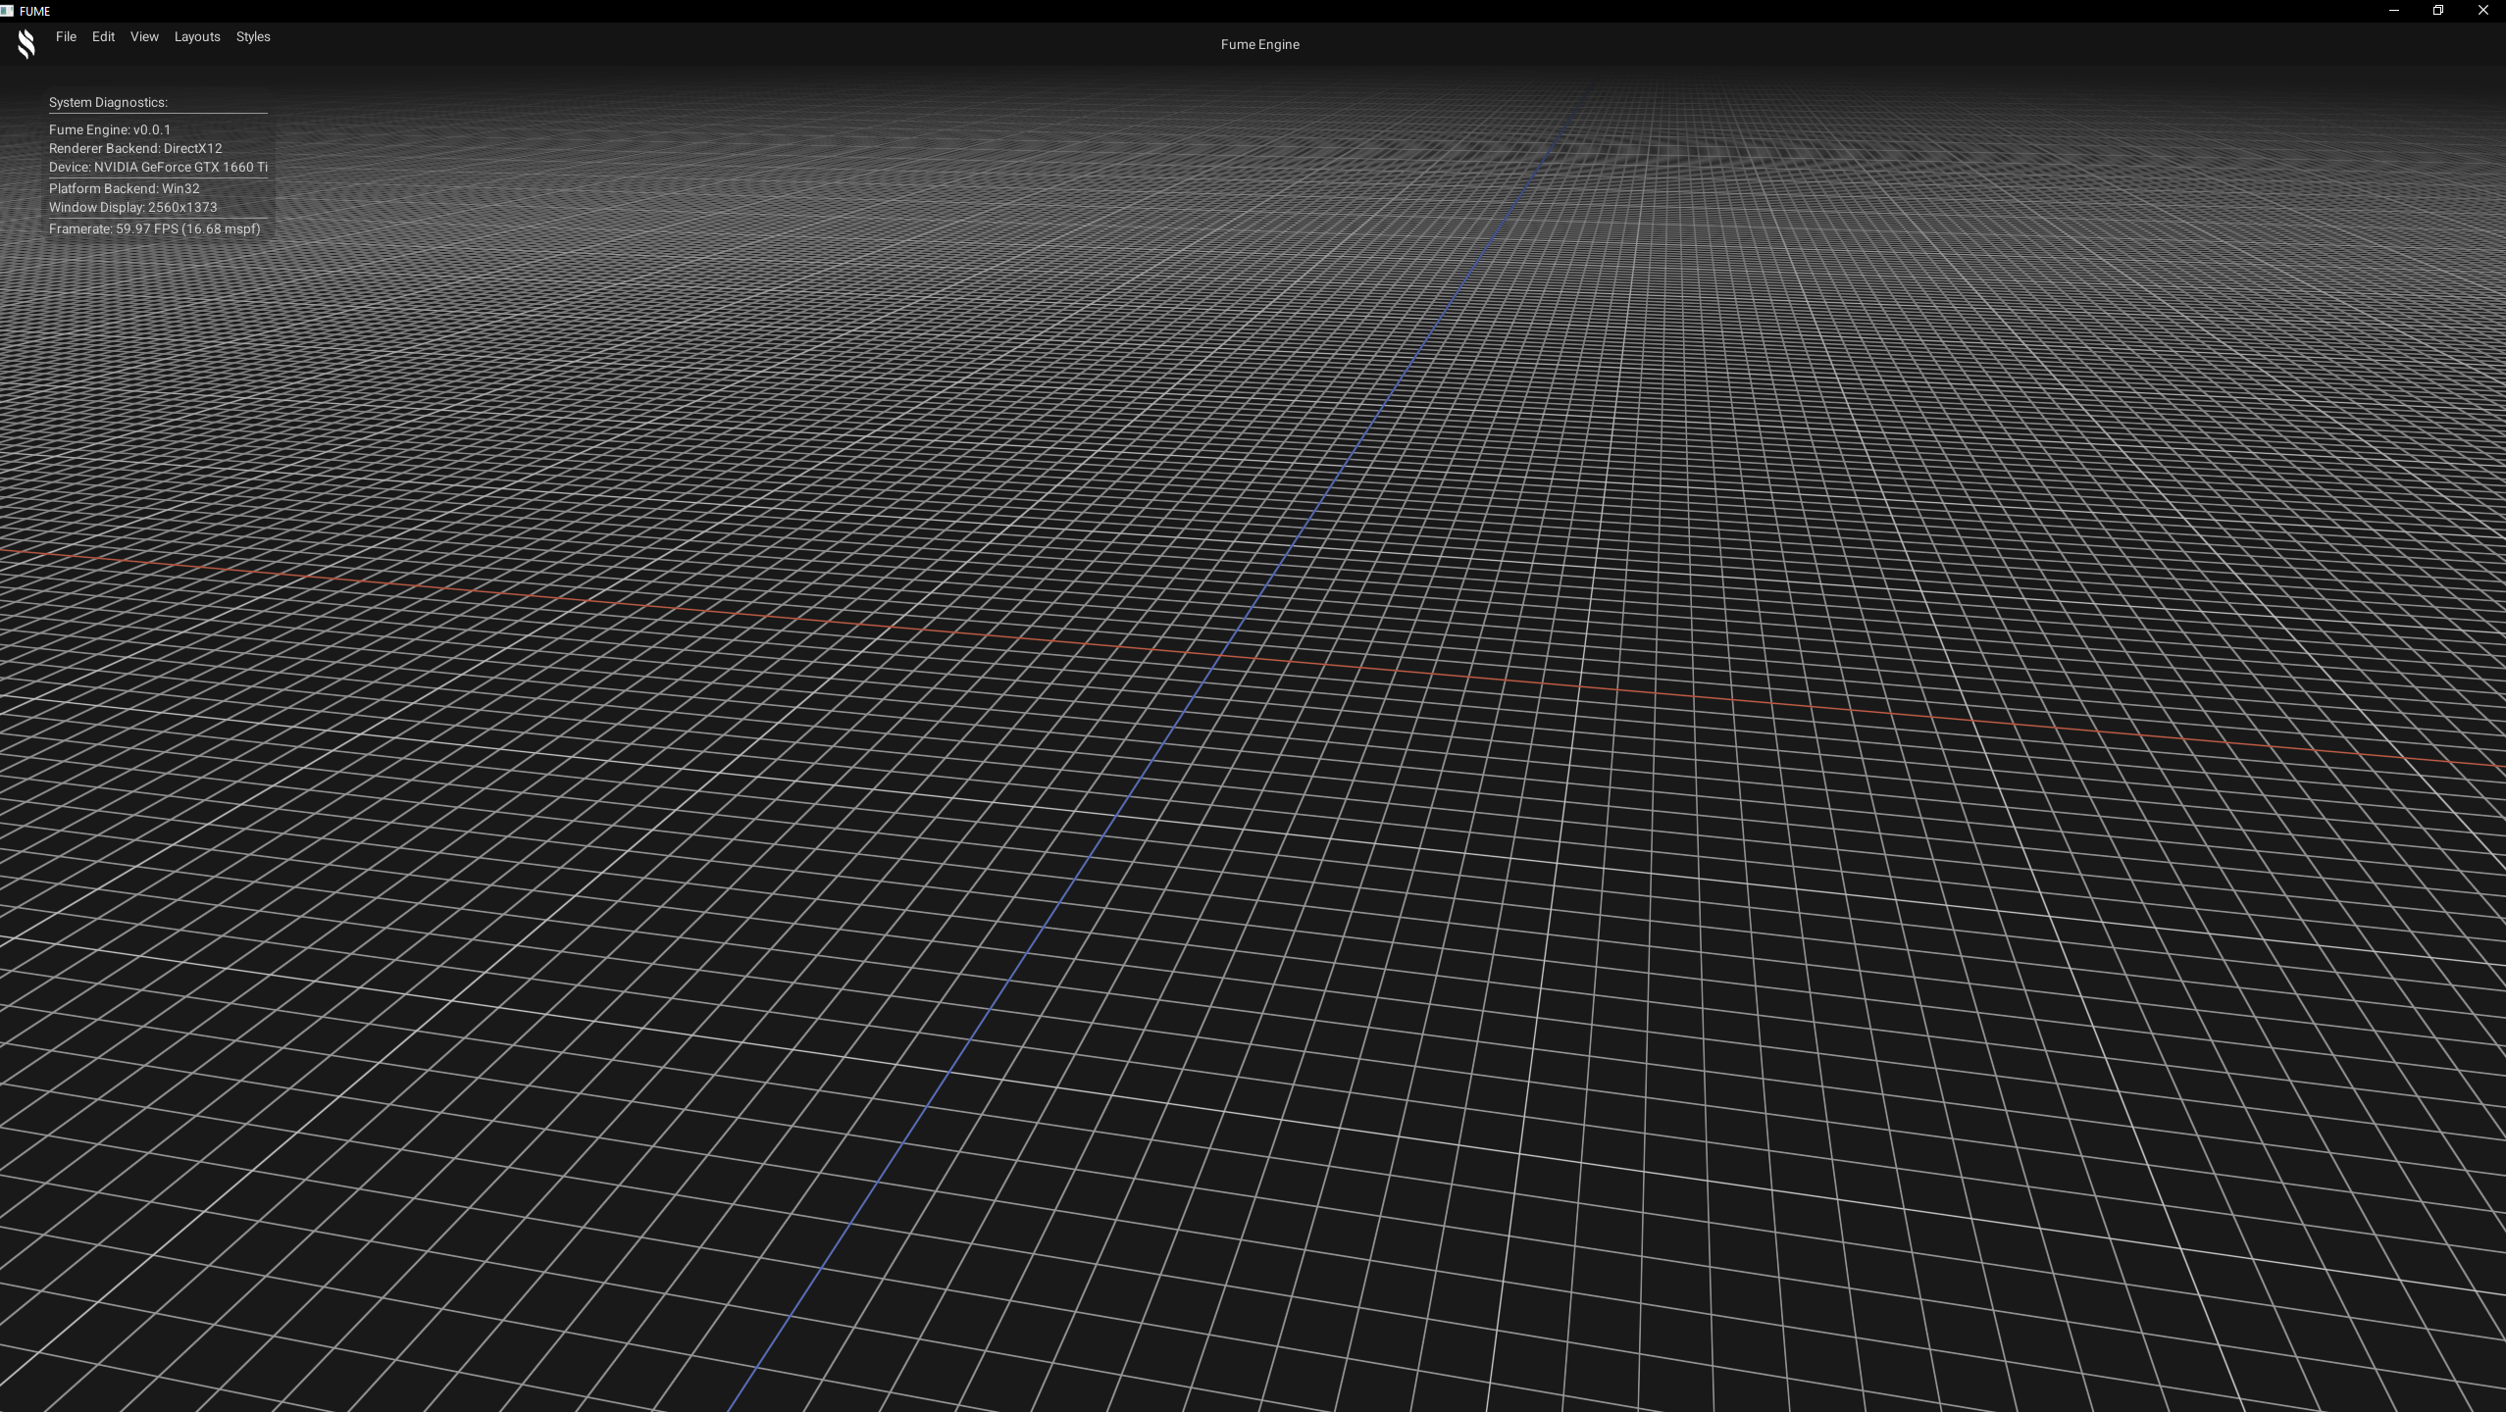
Task: Select the Fume Engine v0.0.1 version line
Action: pyautogui.click(x=110, y=129)
